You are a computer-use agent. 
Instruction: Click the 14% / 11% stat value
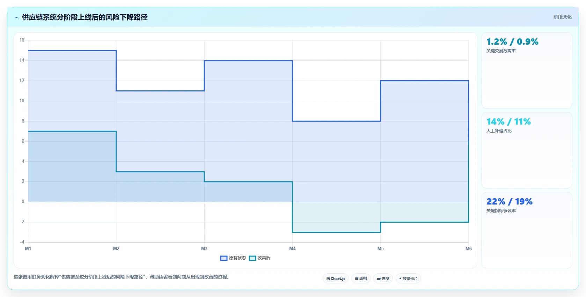click(x=508, y=122)
